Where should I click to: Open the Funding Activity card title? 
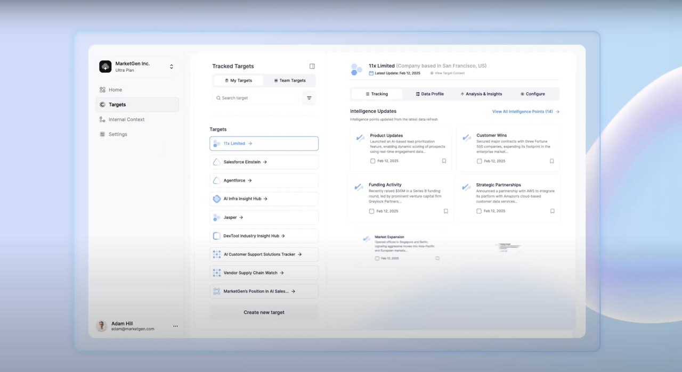pyautogui.click(x=385, y=185)
